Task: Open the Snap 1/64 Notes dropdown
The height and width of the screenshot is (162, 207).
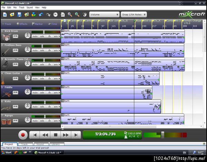Action: (x=134, y=15)
